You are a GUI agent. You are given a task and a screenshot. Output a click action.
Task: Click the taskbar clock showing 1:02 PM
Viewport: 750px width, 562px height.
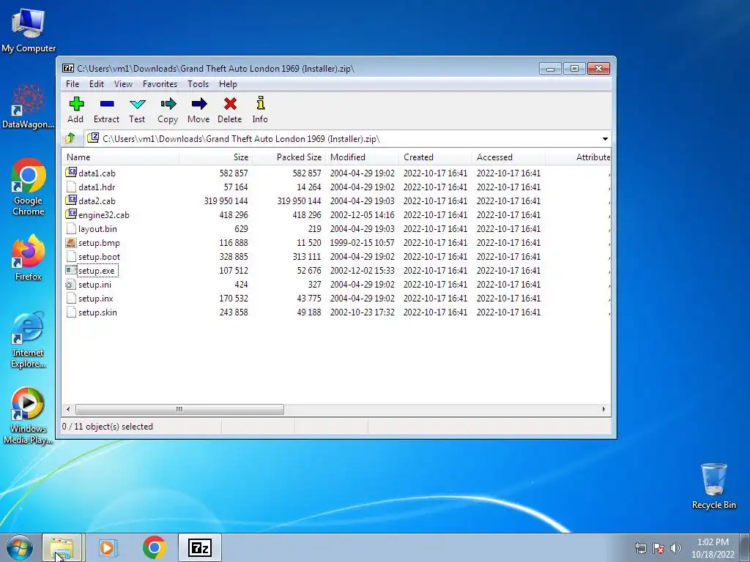point(713,548)
